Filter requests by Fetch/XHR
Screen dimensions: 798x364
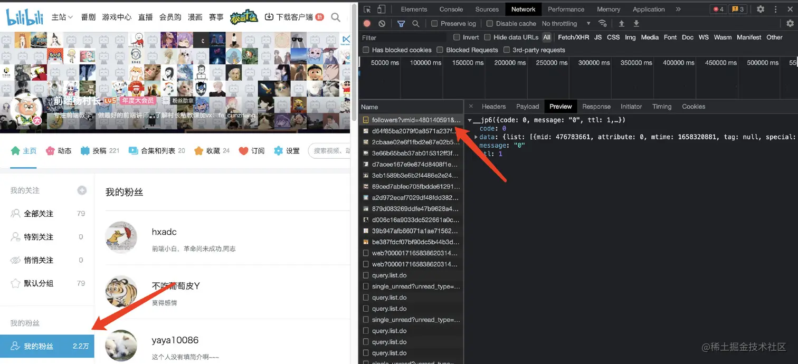tap(573, 37)
